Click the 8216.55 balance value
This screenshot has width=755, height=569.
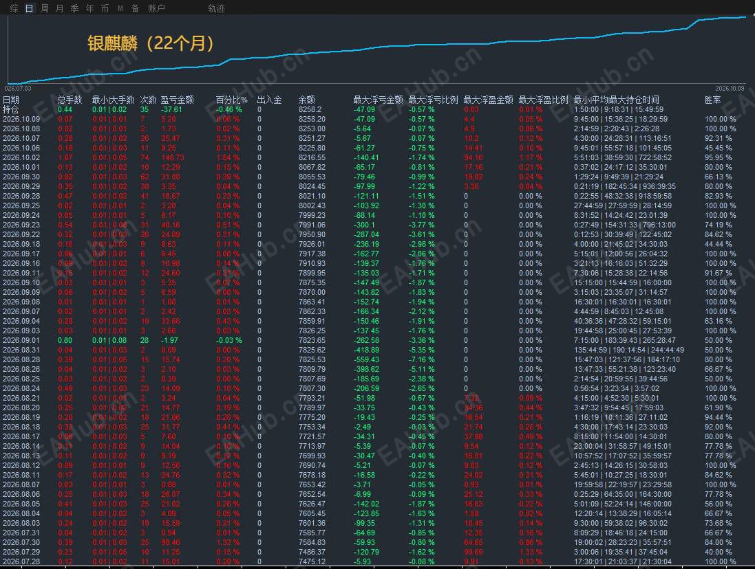tap(312, 157)
